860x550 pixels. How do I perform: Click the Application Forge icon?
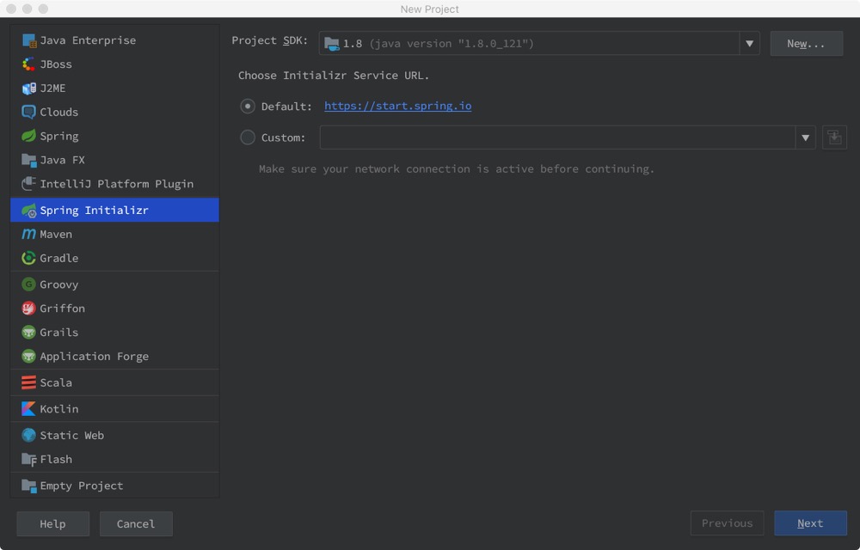[x=29, y=356]
